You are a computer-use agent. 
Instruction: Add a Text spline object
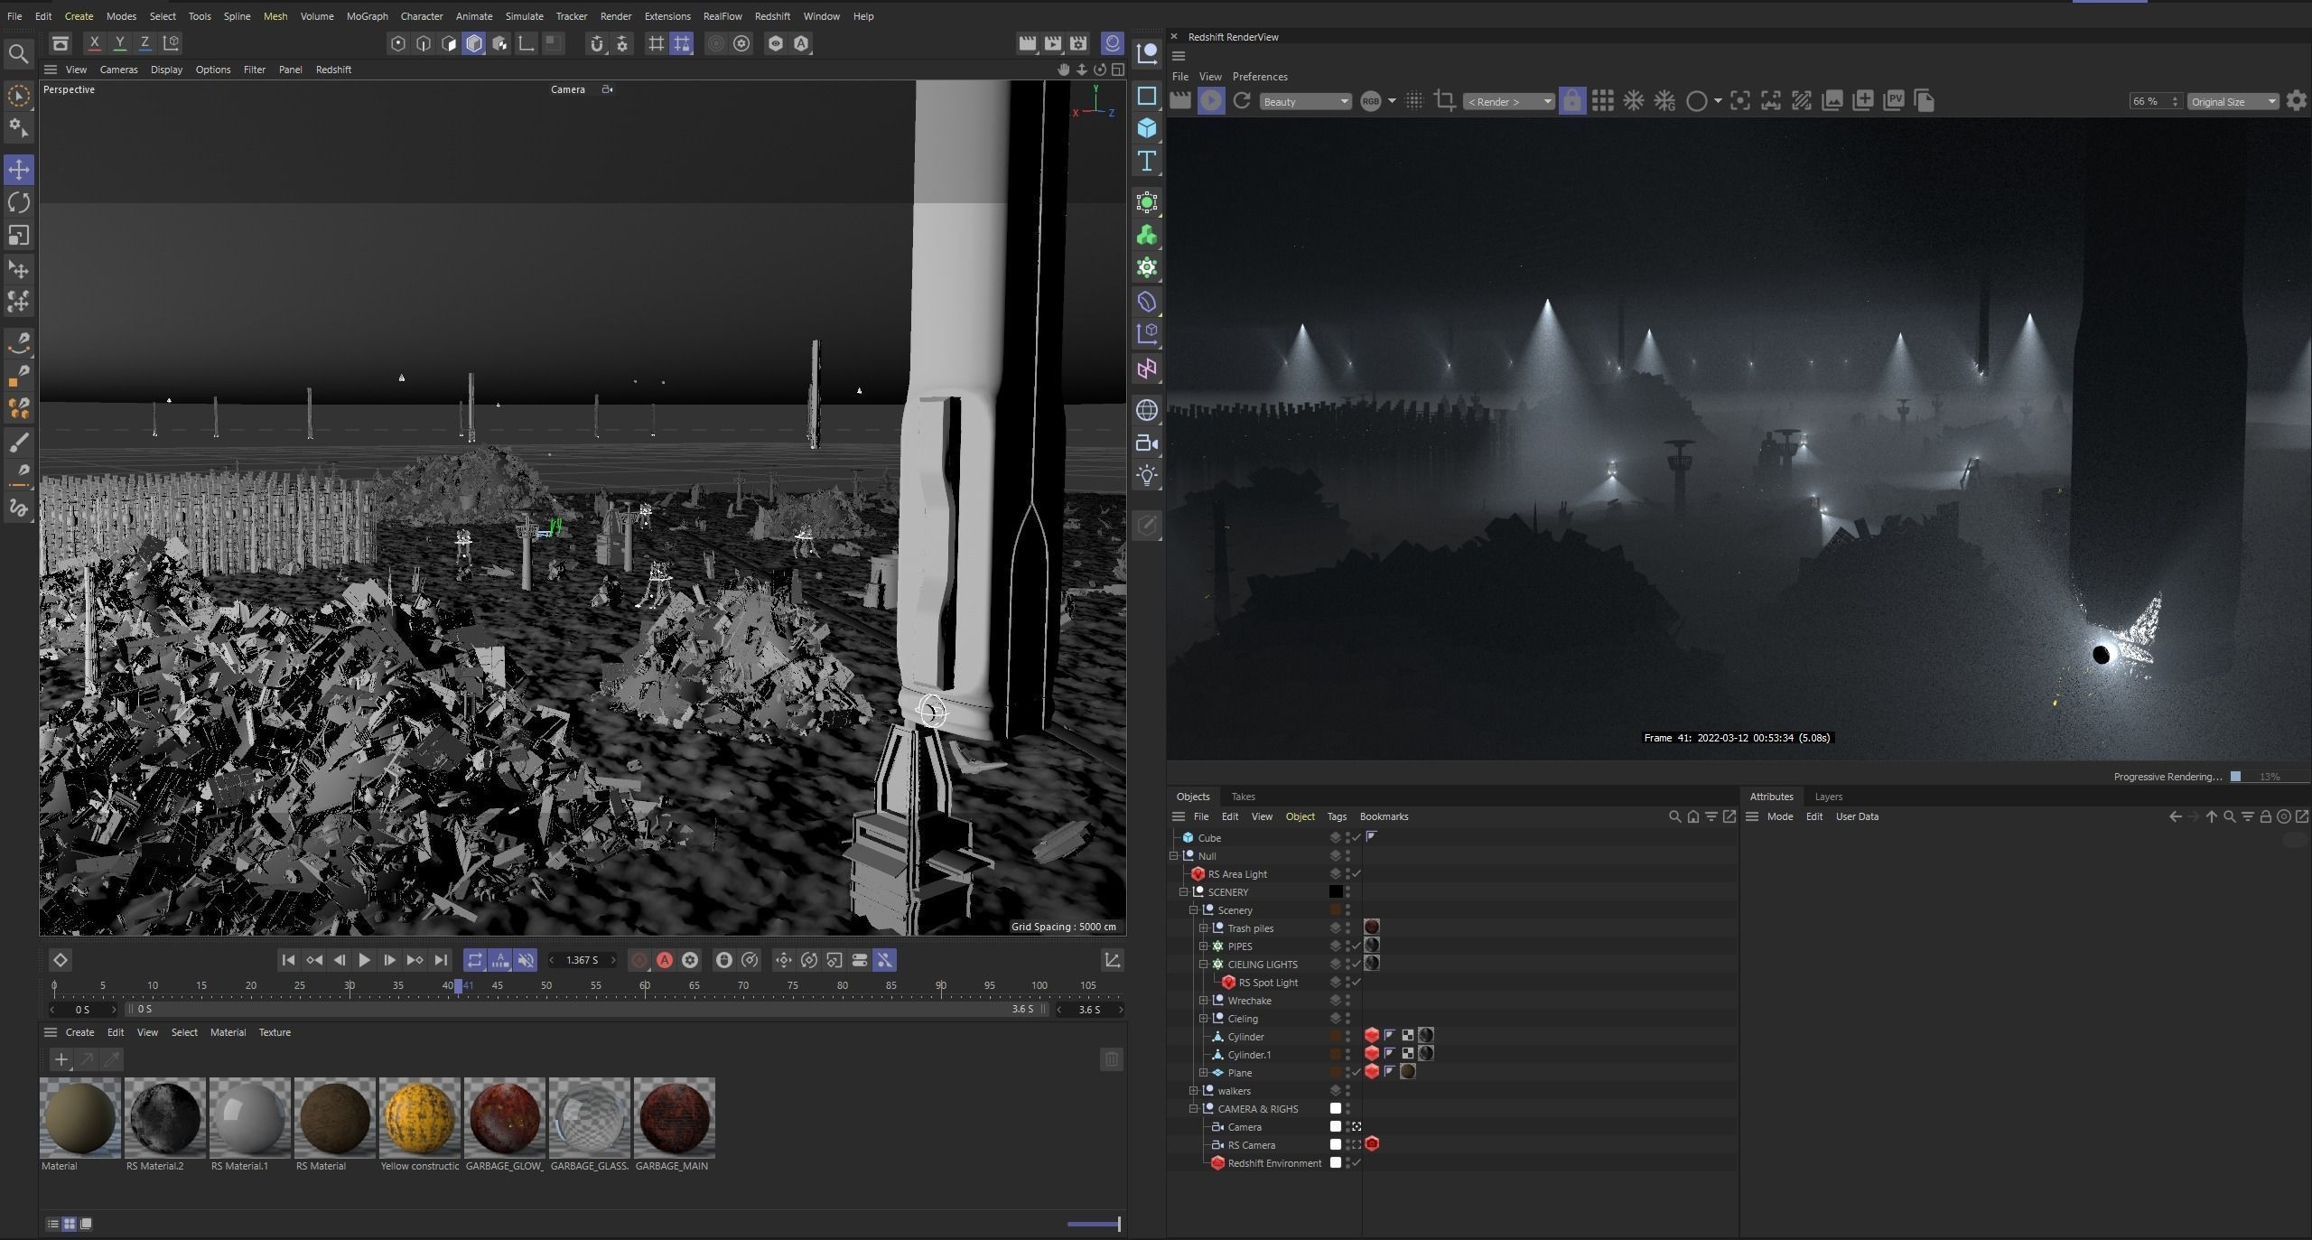tap(1147, 161)
